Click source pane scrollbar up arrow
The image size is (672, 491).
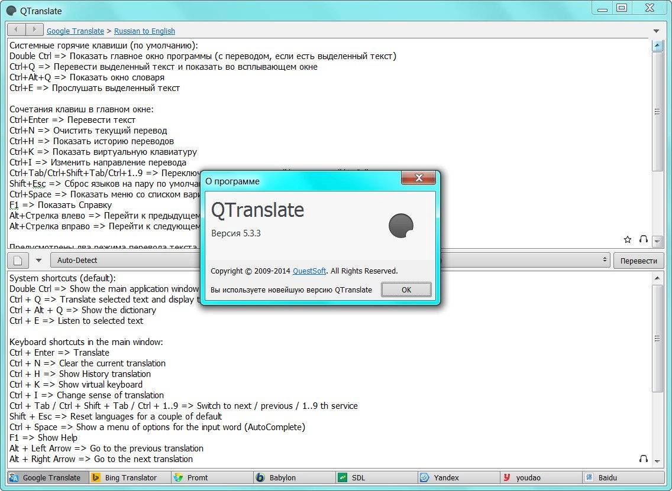[657, 45]
